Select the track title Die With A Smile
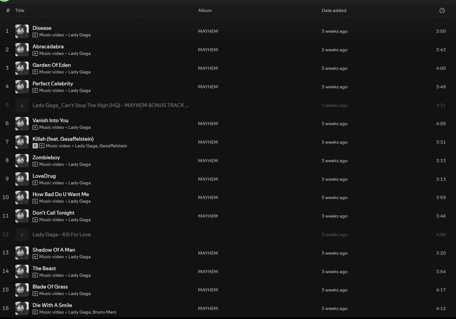456x319 pixels. tap(52, 305)
